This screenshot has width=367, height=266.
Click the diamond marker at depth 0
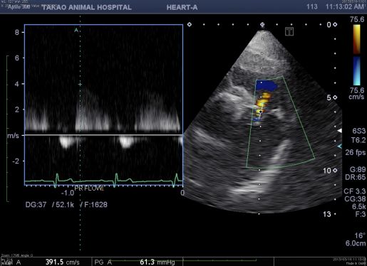click(x=335, y=24)
